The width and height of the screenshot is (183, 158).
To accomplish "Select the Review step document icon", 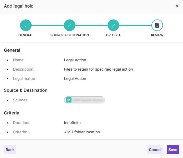I will (x=157, y=25).
